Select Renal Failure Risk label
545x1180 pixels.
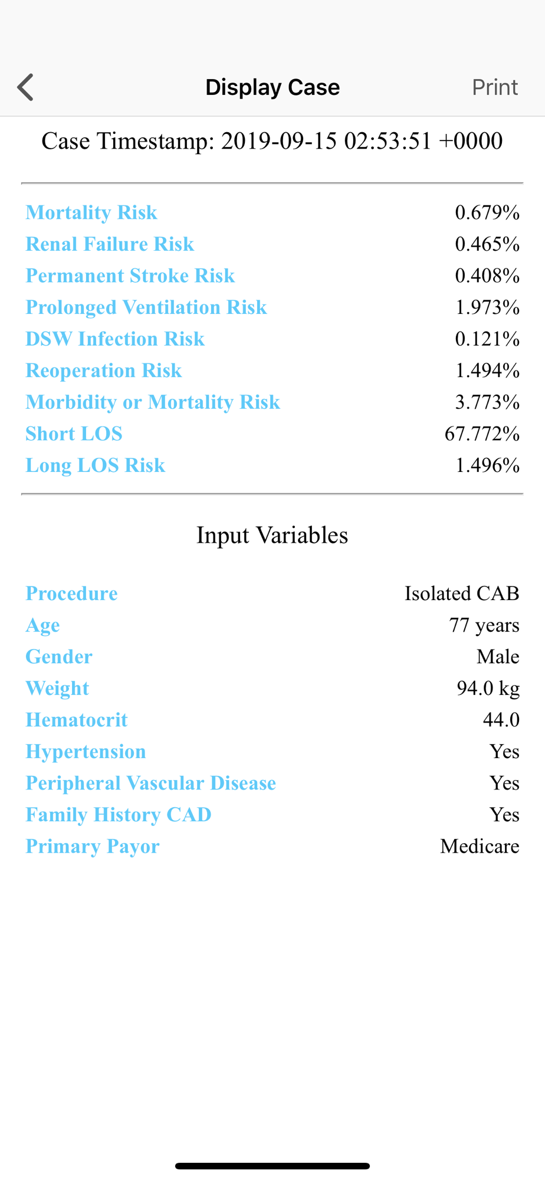click(x=110, y=244)
